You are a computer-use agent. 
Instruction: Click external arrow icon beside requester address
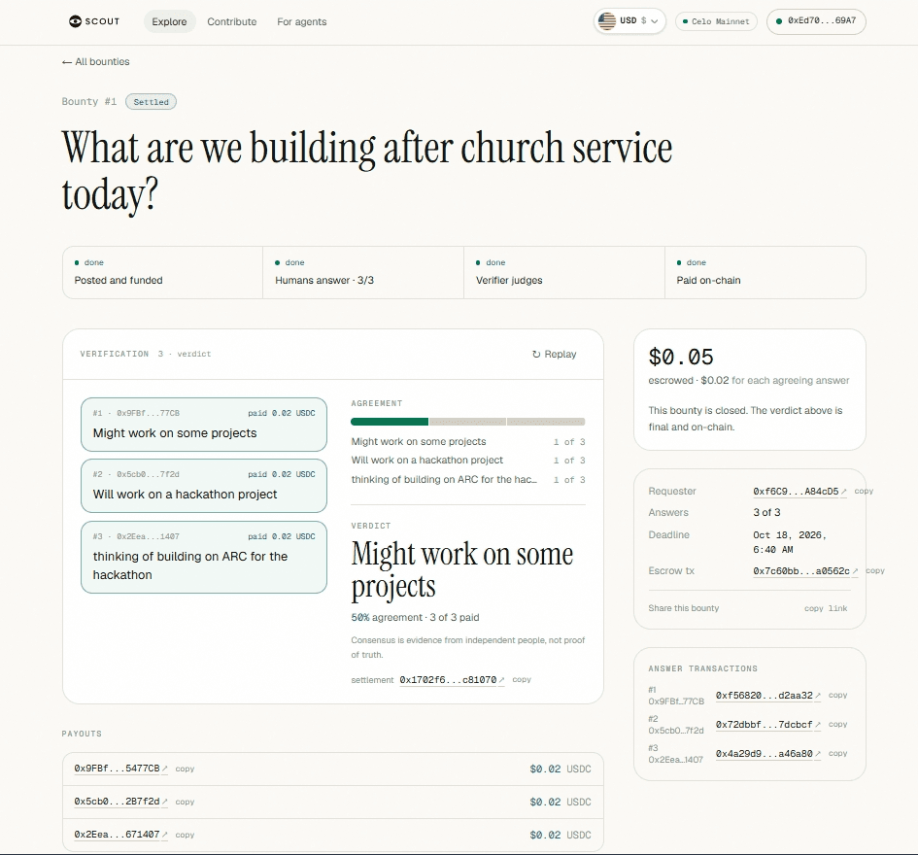tap(843, 492)
